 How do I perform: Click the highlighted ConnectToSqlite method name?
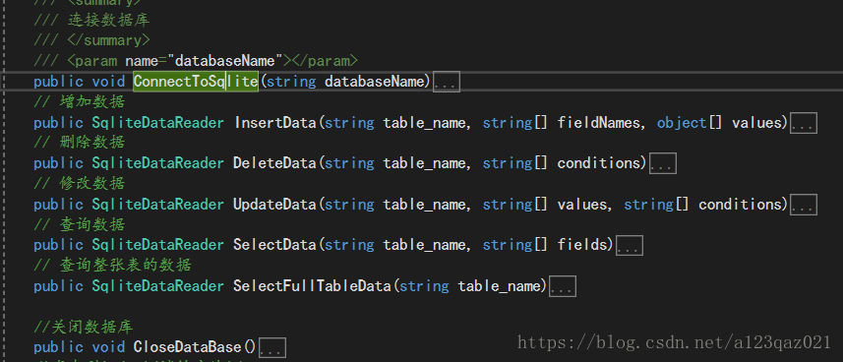point(196,82)
